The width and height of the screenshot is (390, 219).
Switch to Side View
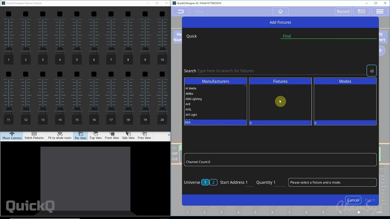point(128,136)
